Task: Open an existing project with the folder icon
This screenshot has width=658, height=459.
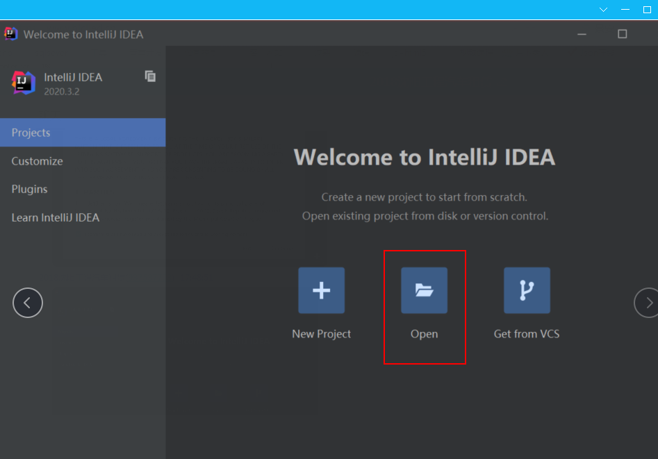Action: pos(425,290)
